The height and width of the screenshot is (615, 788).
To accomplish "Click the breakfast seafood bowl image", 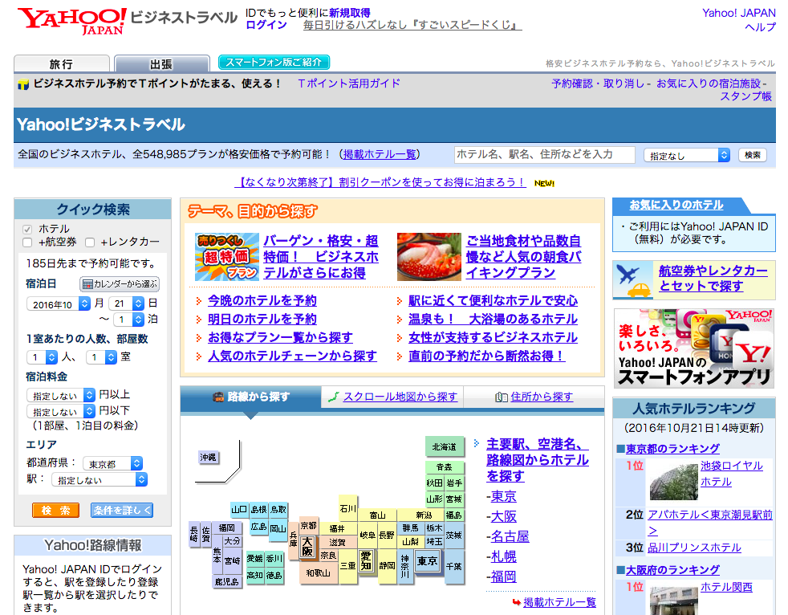I will coord(429,256).
